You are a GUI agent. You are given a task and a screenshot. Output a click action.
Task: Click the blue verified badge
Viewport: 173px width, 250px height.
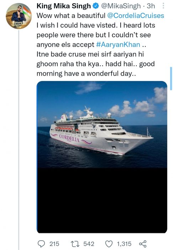[96, 6]
